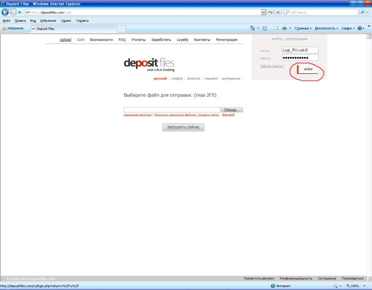Open the Файл menu
372x290 pixels.
coord(7,20)
